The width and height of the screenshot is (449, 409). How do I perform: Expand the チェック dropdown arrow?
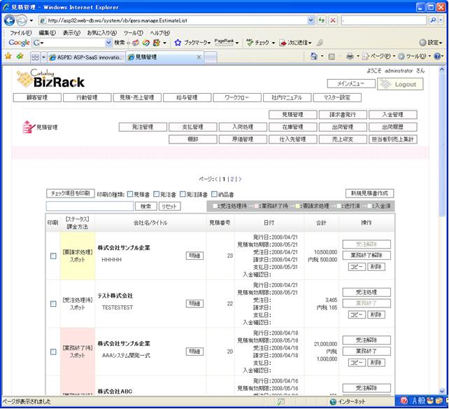click(273, 43)
